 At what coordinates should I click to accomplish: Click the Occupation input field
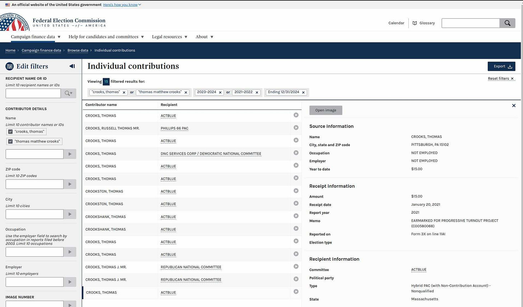click(x=34, y=252)
